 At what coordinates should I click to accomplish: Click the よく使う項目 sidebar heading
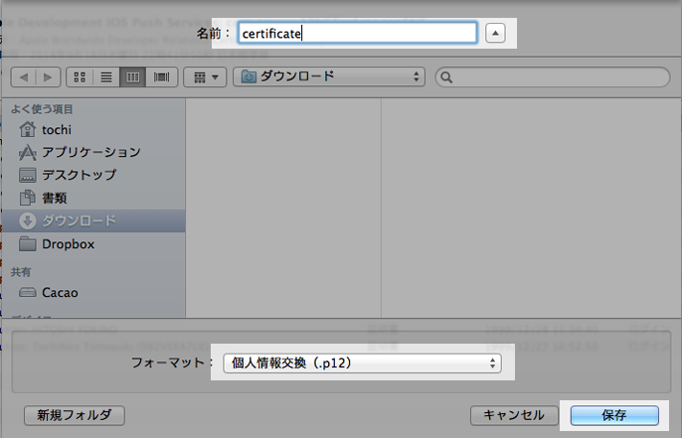point(42,109)
